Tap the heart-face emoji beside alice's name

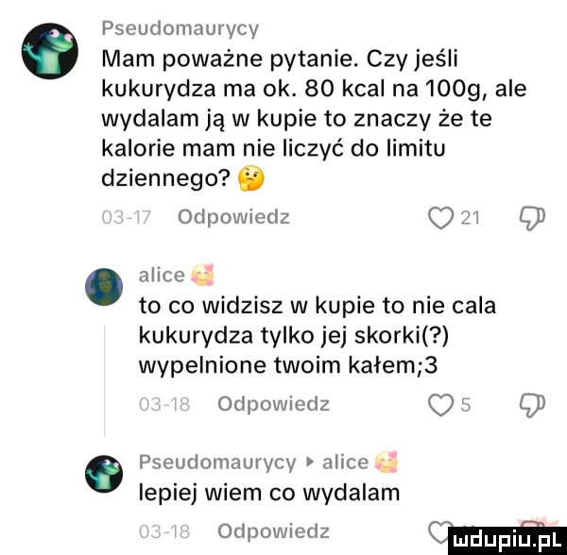(x=201, y=276)
